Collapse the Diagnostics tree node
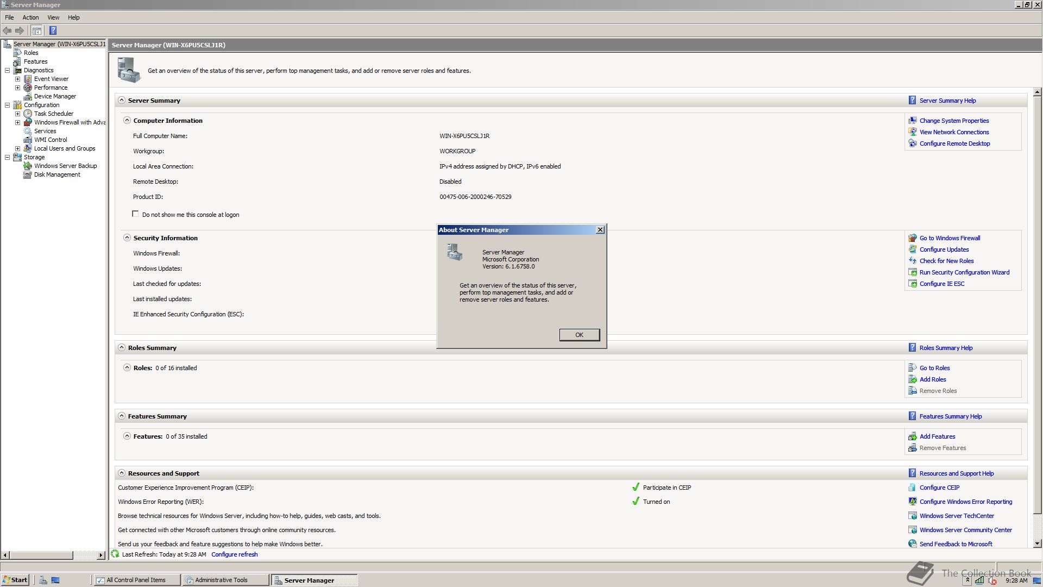The width and height of the screenshot is (1043, 587). 8,70
